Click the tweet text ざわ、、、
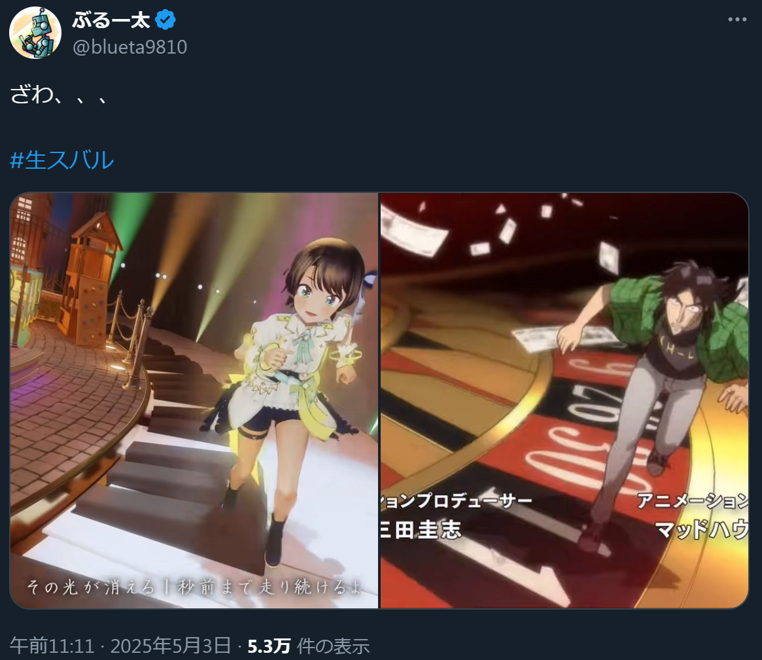The width and height of the screenshot is (762, 660). (58, 94)
